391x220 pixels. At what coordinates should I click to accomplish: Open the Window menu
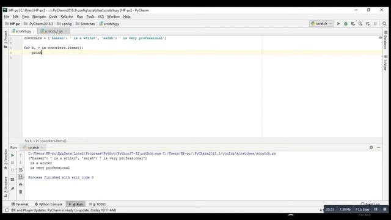(x=114, y=16)
